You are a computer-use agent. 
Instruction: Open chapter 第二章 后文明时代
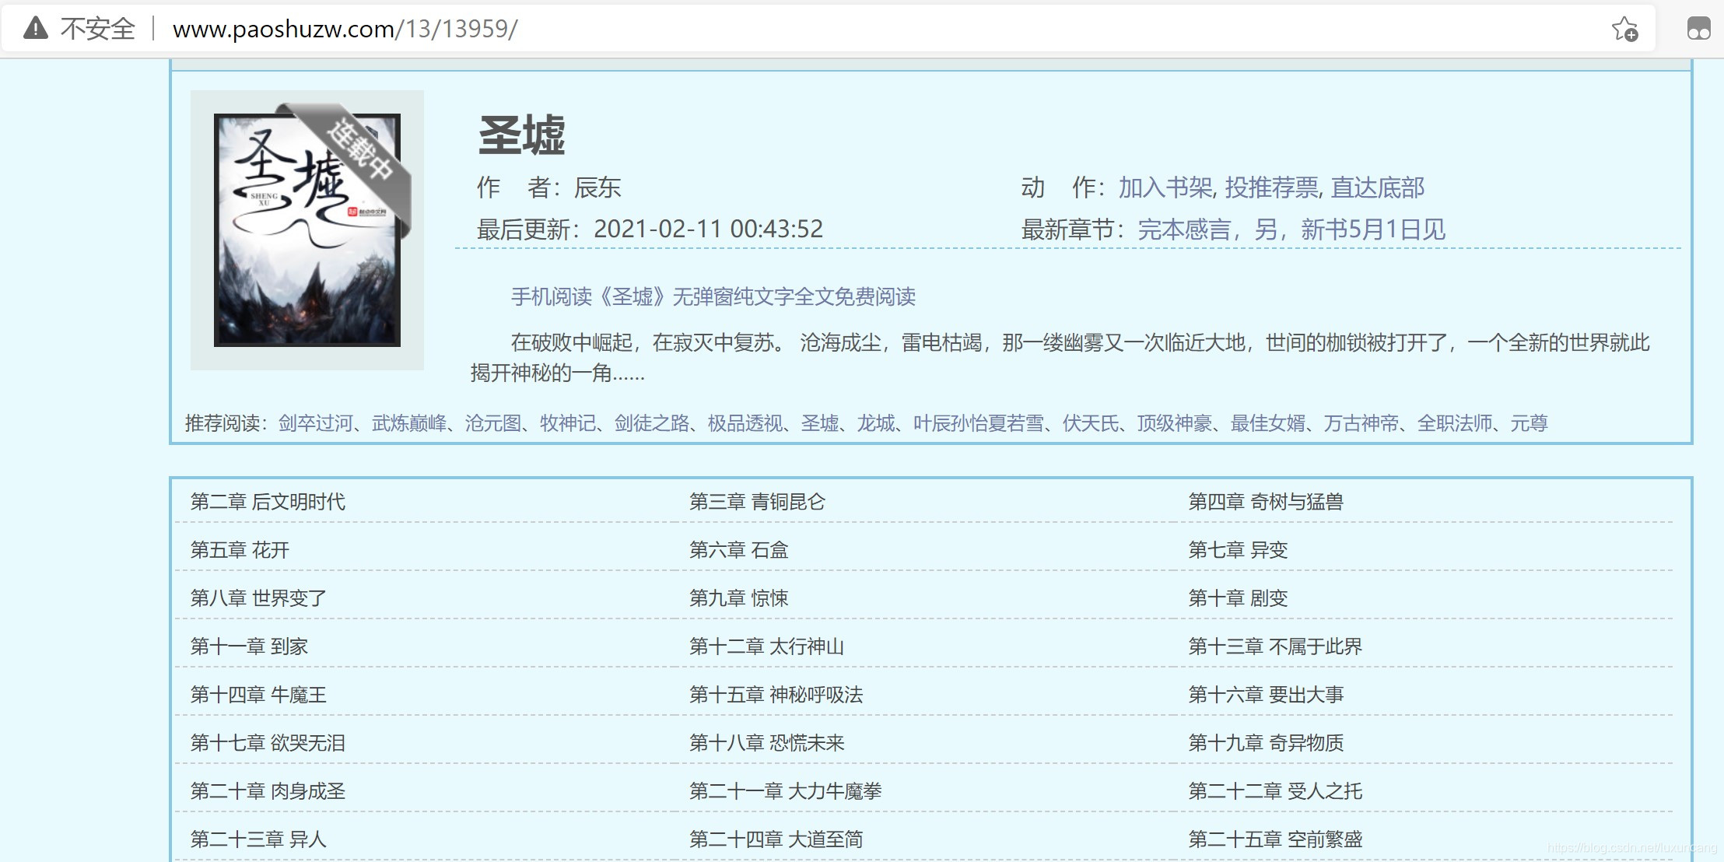pos(268,502)
